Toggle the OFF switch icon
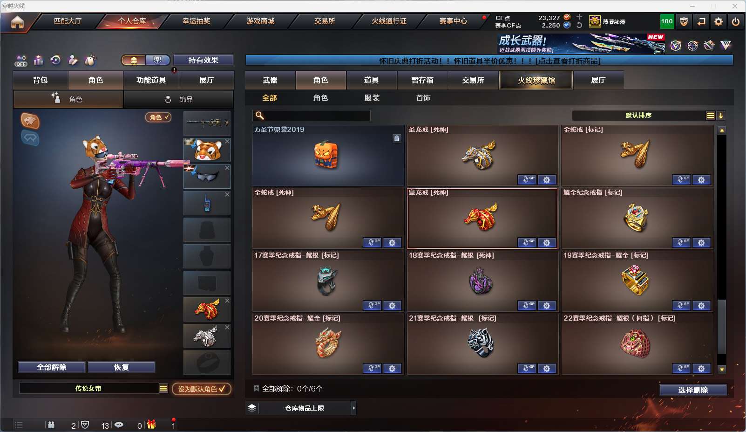This screenshot has width=746, height=432. 20,61
